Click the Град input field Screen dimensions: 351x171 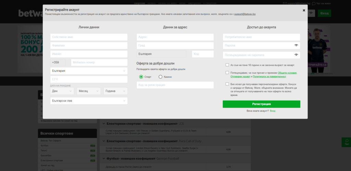pos(175,45)
